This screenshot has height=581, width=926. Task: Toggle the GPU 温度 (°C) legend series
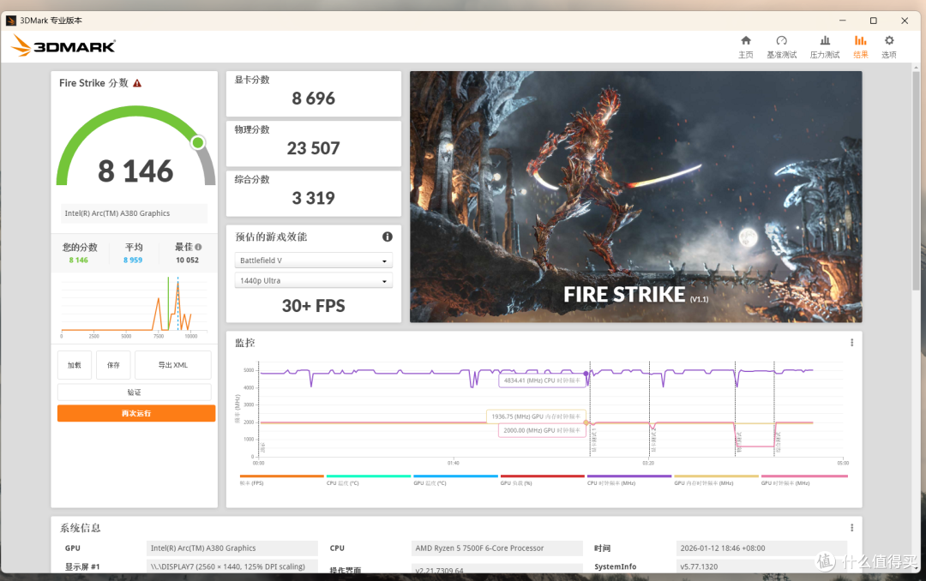click(x=455, y=479)
